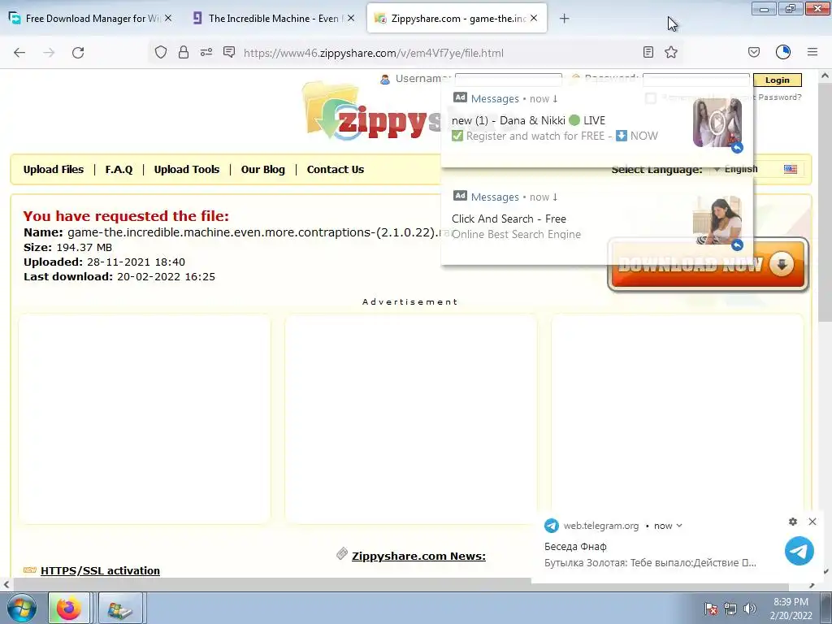Viewport: 832px width, 624px height.
Task: Open notification settings gear in Telegram popup
Action: tap(793, 522)
